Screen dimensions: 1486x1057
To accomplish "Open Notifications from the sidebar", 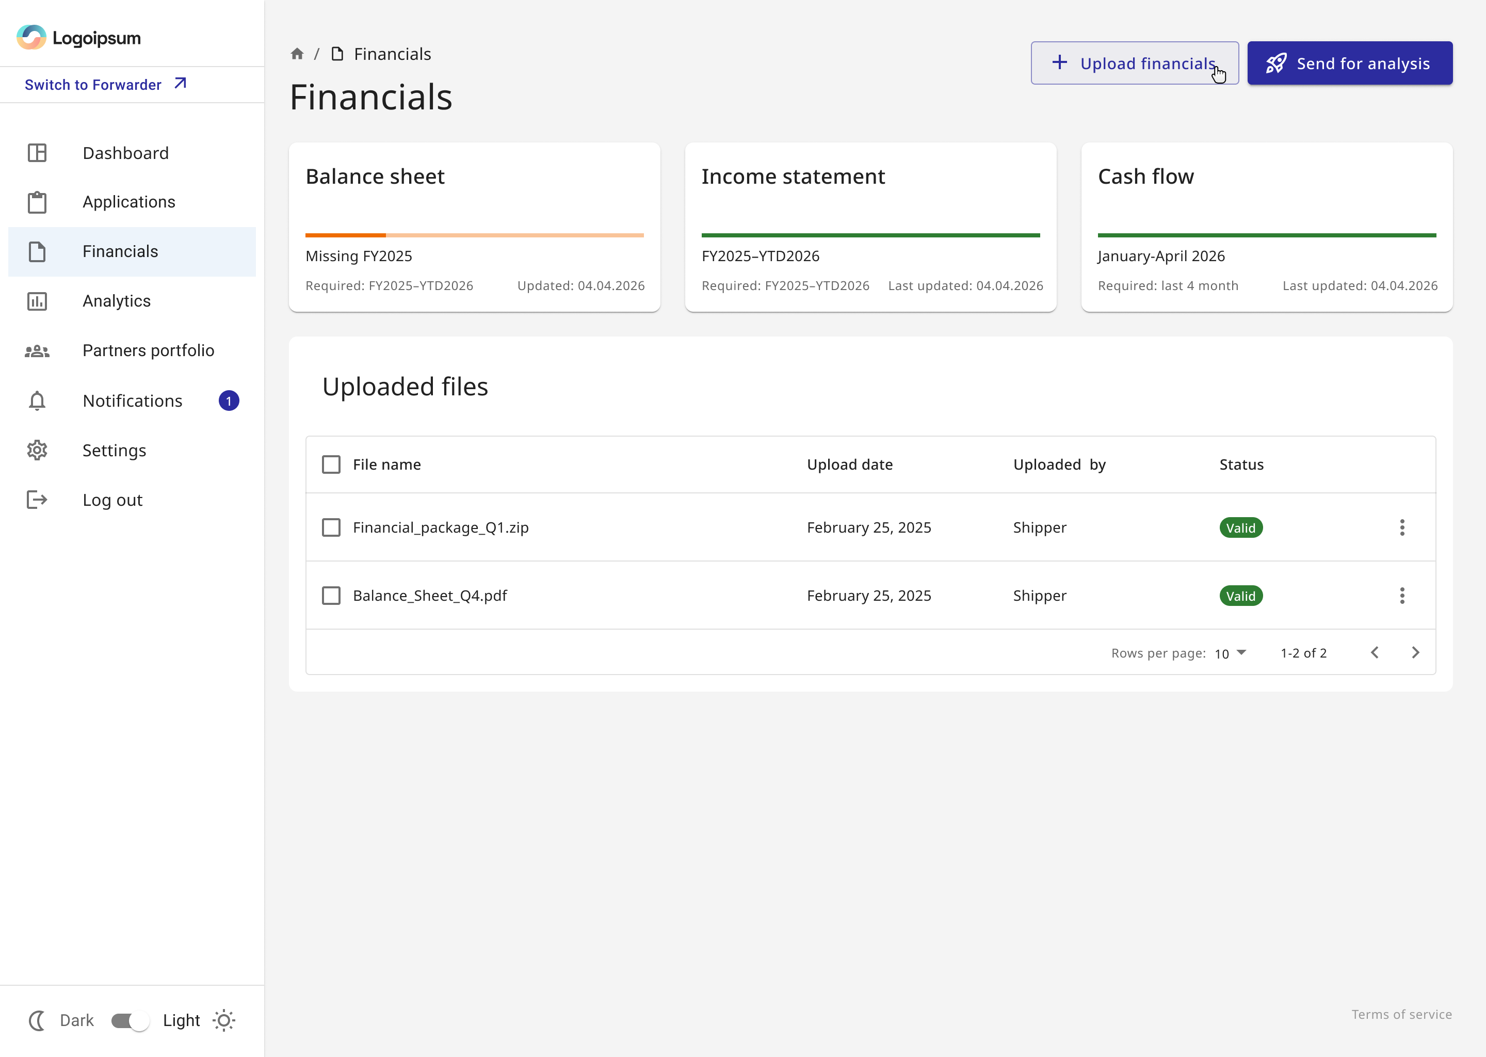I will pyautogui.click(x=132, y=401).
